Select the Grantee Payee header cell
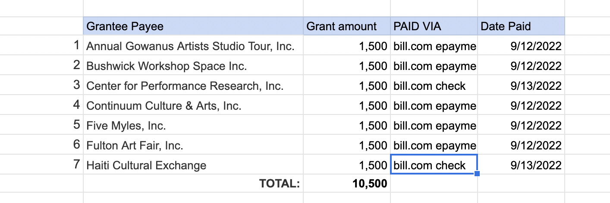Screen dimensions: 610x203 pos(193,26)
